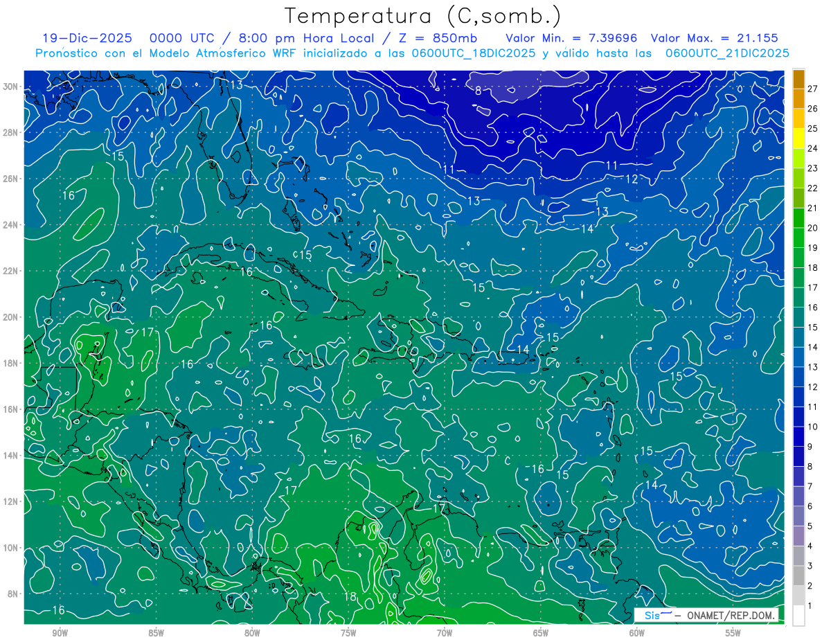Click the "12" contour label on the map
Image resolution: width=831 pixels, height=642 pixels.
point(631,179)
